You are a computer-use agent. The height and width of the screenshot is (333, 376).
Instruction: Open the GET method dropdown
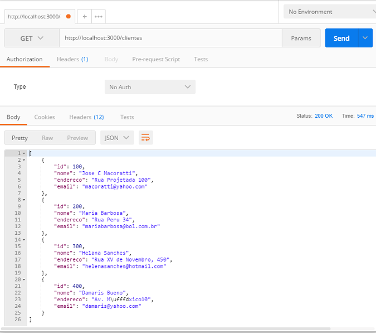pyautogui.click(x=32, y=38)
